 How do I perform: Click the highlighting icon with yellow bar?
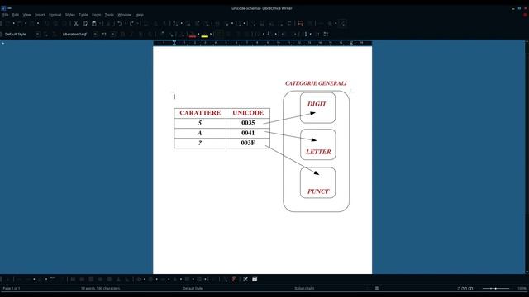pos(204,34)
